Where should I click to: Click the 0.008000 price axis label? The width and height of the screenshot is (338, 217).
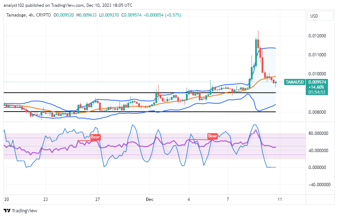(x=317, y=112)
